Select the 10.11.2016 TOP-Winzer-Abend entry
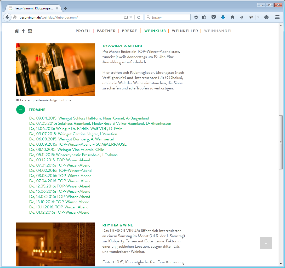Viewport: 285px width, 268px height. coord(59,207)
